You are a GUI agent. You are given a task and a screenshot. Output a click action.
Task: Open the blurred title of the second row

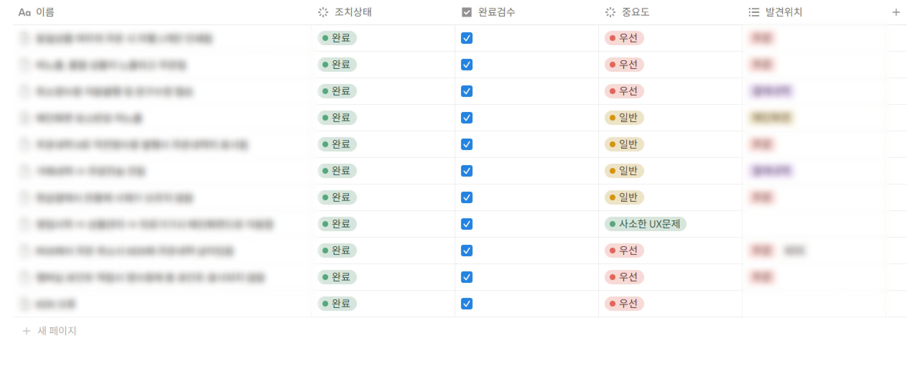point(111,65)
